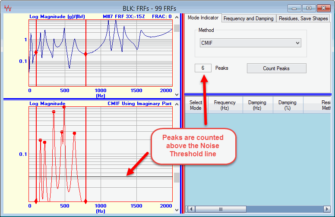The image size is (335, 217).
Task: Click the left band cursor marker on the upper FRF trace
Action: [36, 53]
